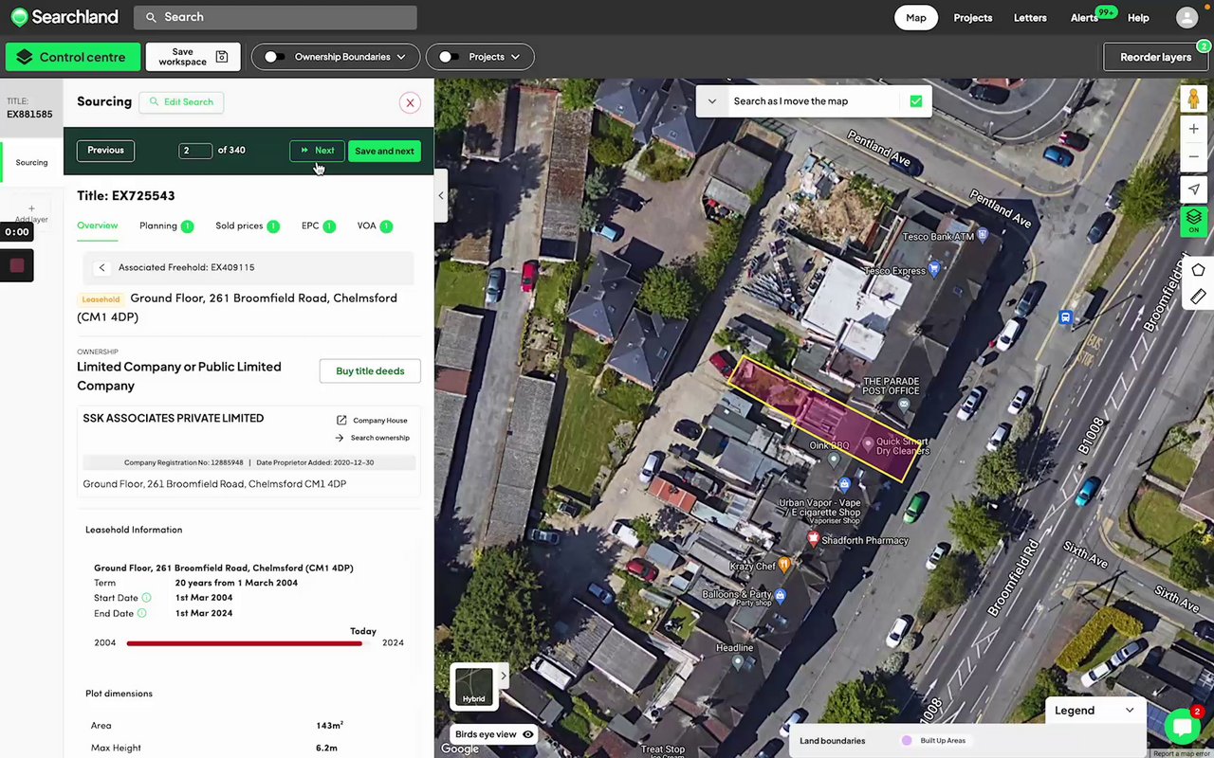The width and height of the screenshot is (1214, 758).
Task: Open the live chat bubble
Action: tap(1183, 727)
